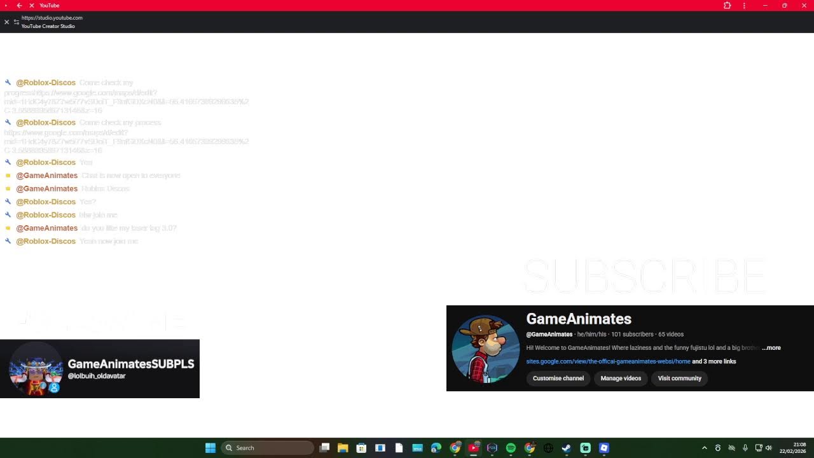Click the first @Roblox-Discos chat name
Screen dimensions: 814x458
pyautogui.click(x=46, y=83)
